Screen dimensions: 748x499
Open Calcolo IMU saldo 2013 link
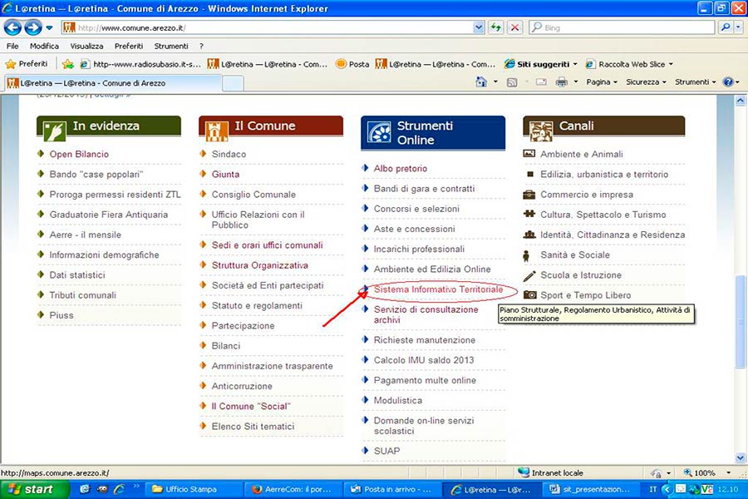[x=424, y=360]
